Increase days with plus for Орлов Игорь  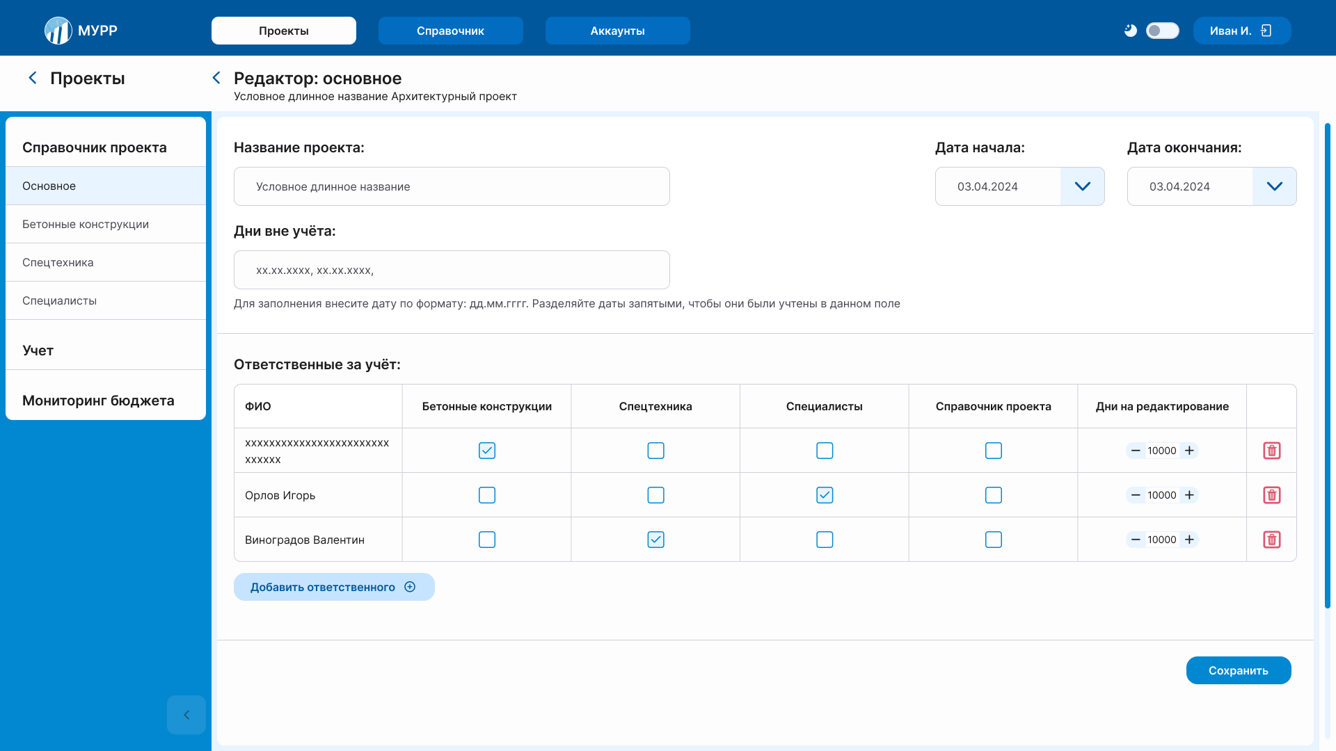point(1189,495)
